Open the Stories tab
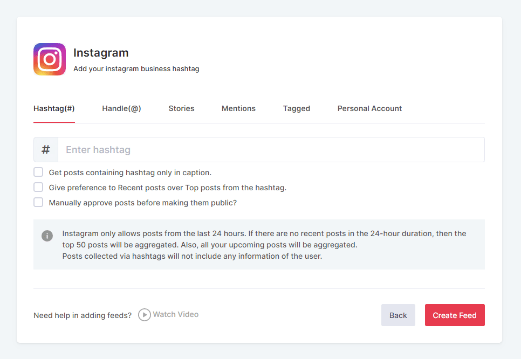 tap(181, 108)
